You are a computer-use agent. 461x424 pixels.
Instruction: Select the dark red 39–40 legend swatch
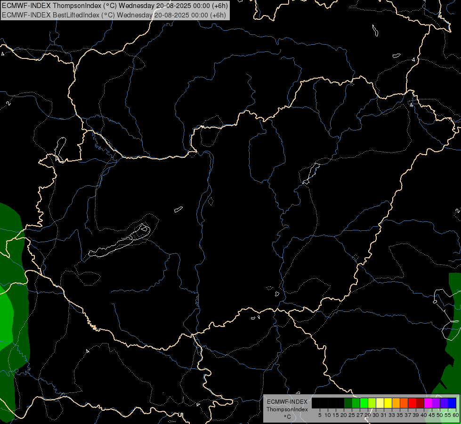pos(420,403)
